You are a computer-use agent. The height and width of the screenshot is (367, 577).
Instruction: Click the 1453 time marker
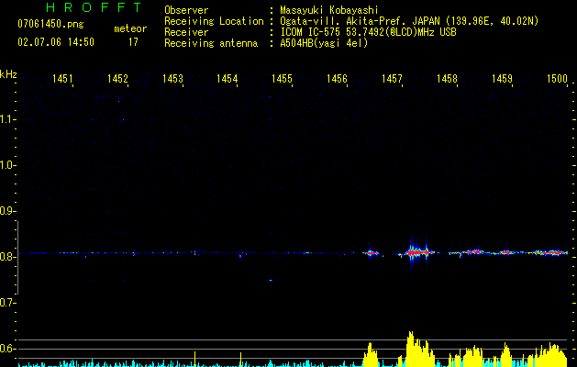[172, 79]
